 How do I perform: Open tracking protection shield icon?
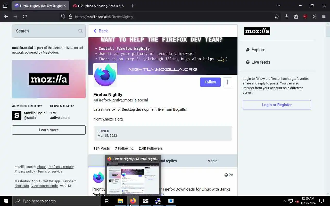(x=63, y=17)
